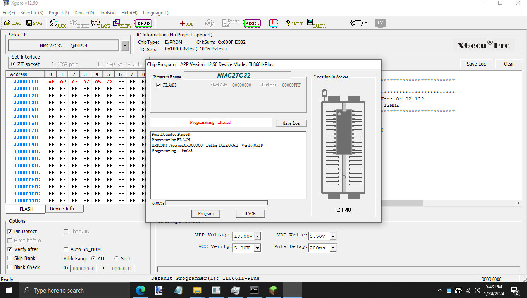Image resolution: width=527 pixels, height=298 pixels.
Task: Select the ZIF socket radio button
Action: 14,64
